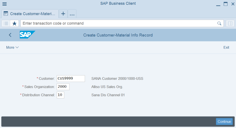Click the Create Customer-Material tab
236x128 pixels.
30,14
